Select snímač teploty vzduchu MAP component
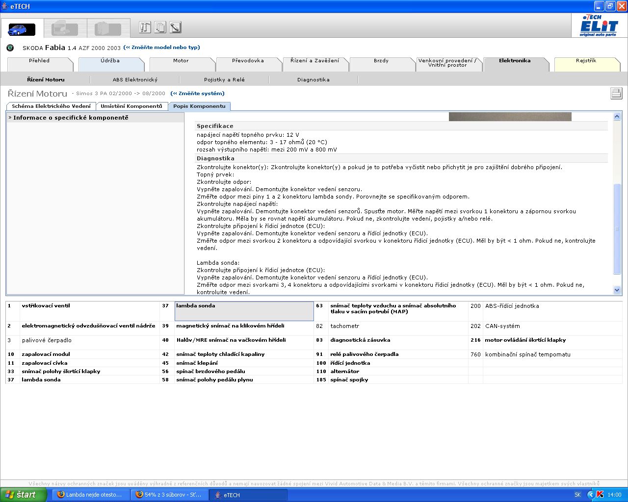 coord(393,308)
